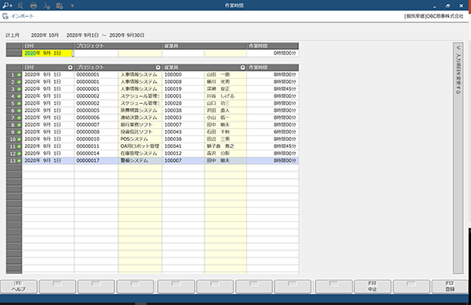Click the F12 登録 register button
The height and width of the screenshot is (305, 471).
coord(450,286)
